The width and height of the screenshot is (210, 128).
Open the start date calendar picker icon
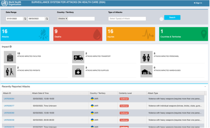point(25,19)
